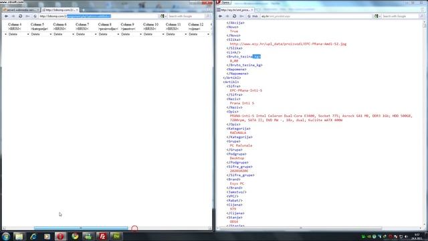Screen dimensions: 428x241
Task: Click the Desktop value under Podgrupa
Action: pyautogui.click(x=237, y=158)
